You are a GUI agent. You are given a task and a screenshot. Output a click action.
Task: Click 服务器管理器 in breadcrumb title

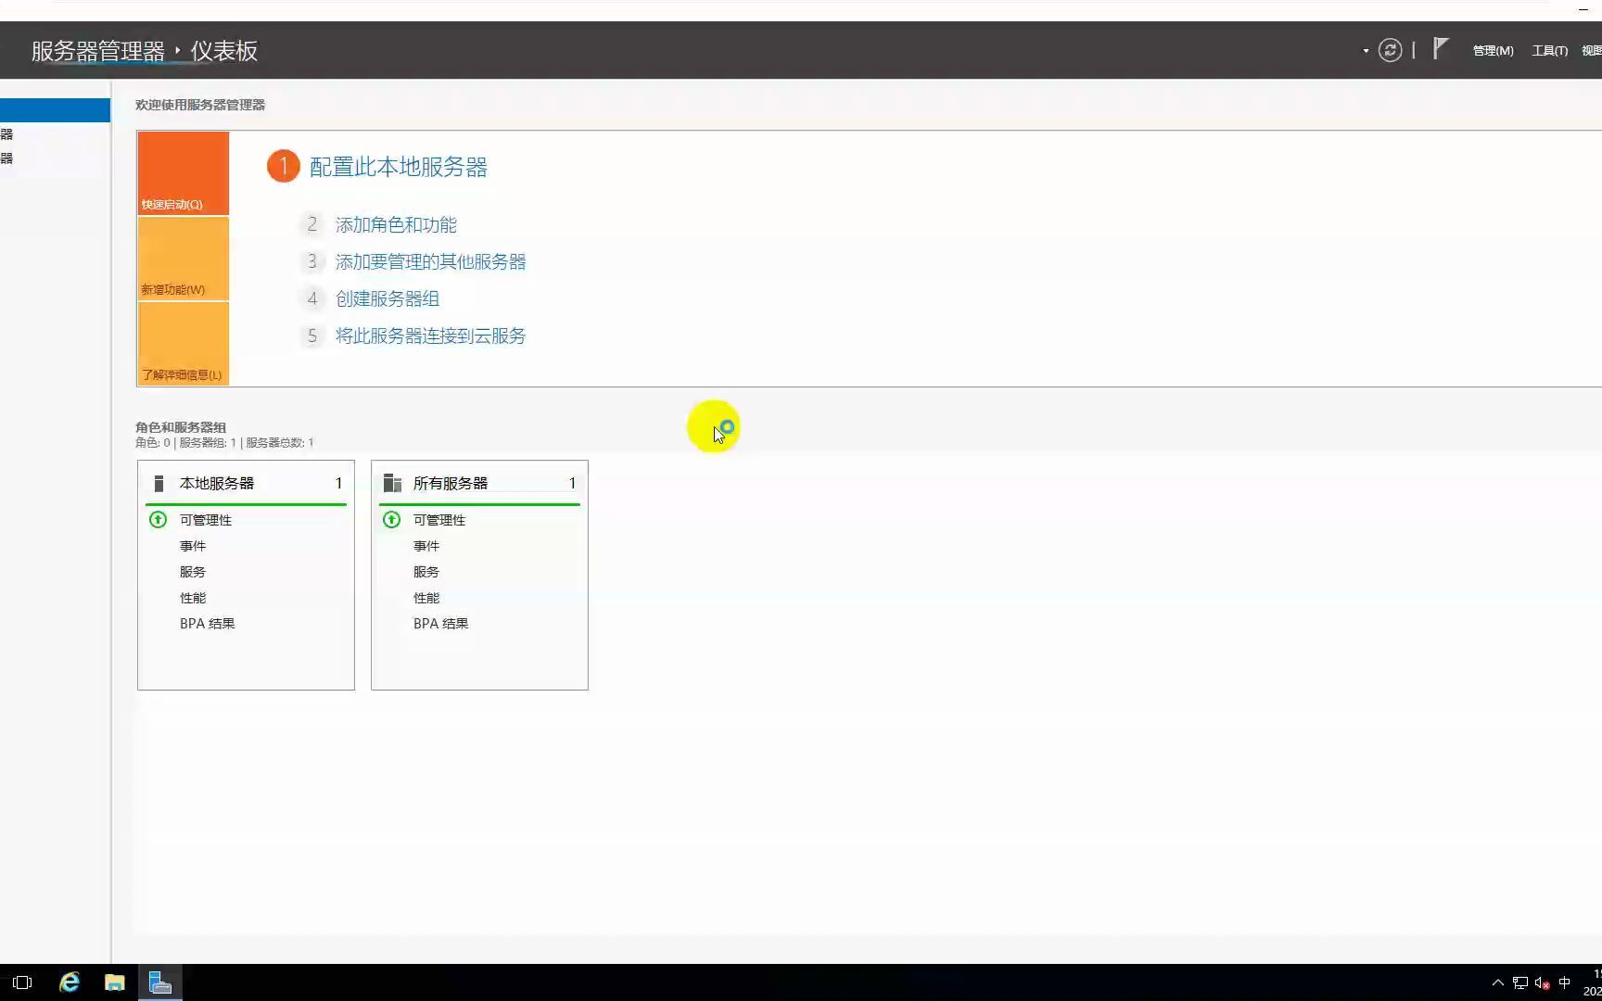(98, 51)
